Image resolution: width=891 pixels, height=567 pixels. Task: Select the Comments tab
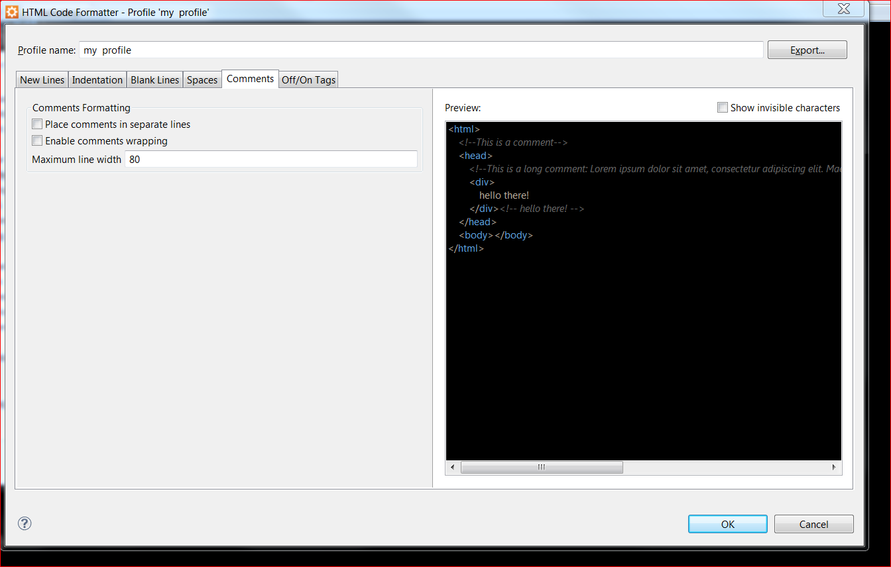[250, 78]
